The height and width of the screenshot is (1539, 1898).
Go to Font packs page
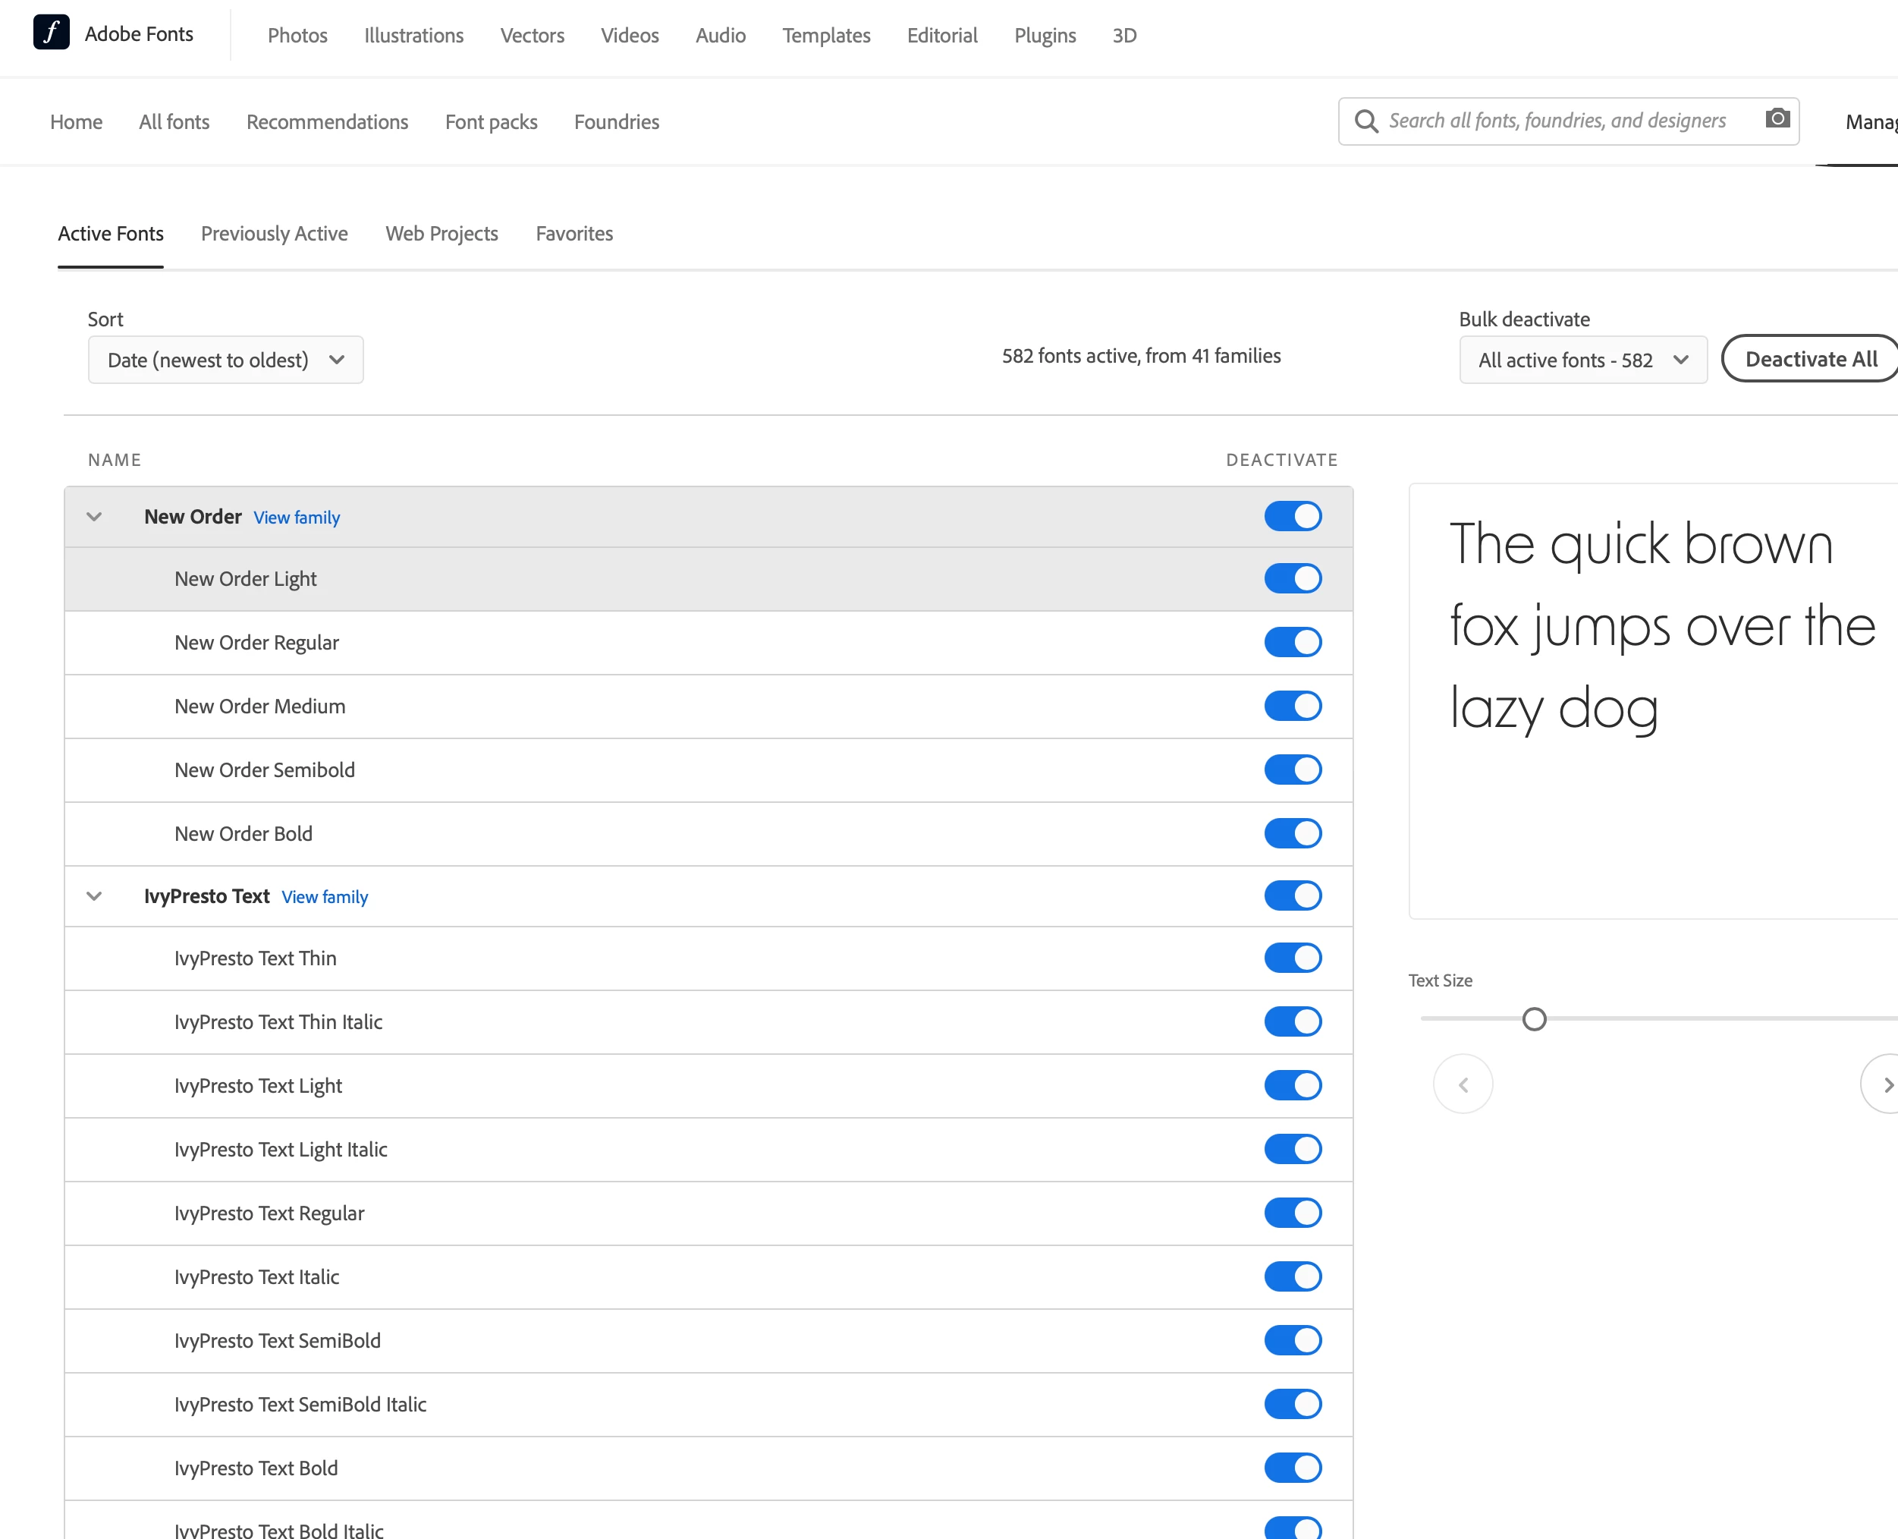click(x=491, y=122)
